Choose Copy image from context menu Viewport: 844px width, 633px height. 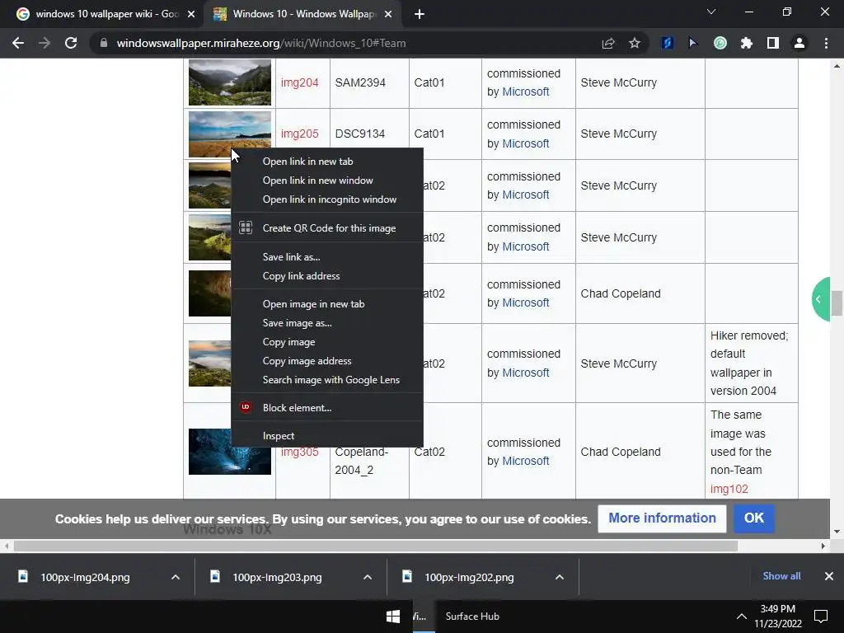[x=326, y=342]
